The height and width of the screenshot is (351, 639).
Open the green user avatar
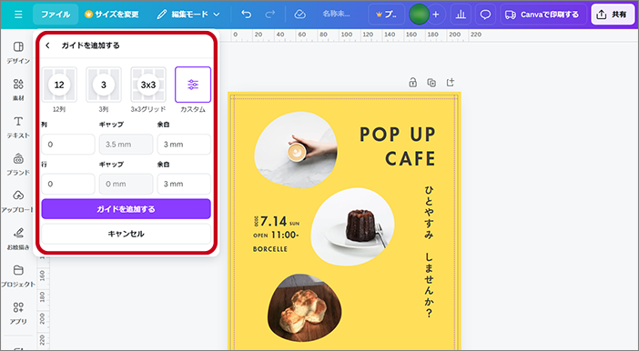tap(419, 15)
